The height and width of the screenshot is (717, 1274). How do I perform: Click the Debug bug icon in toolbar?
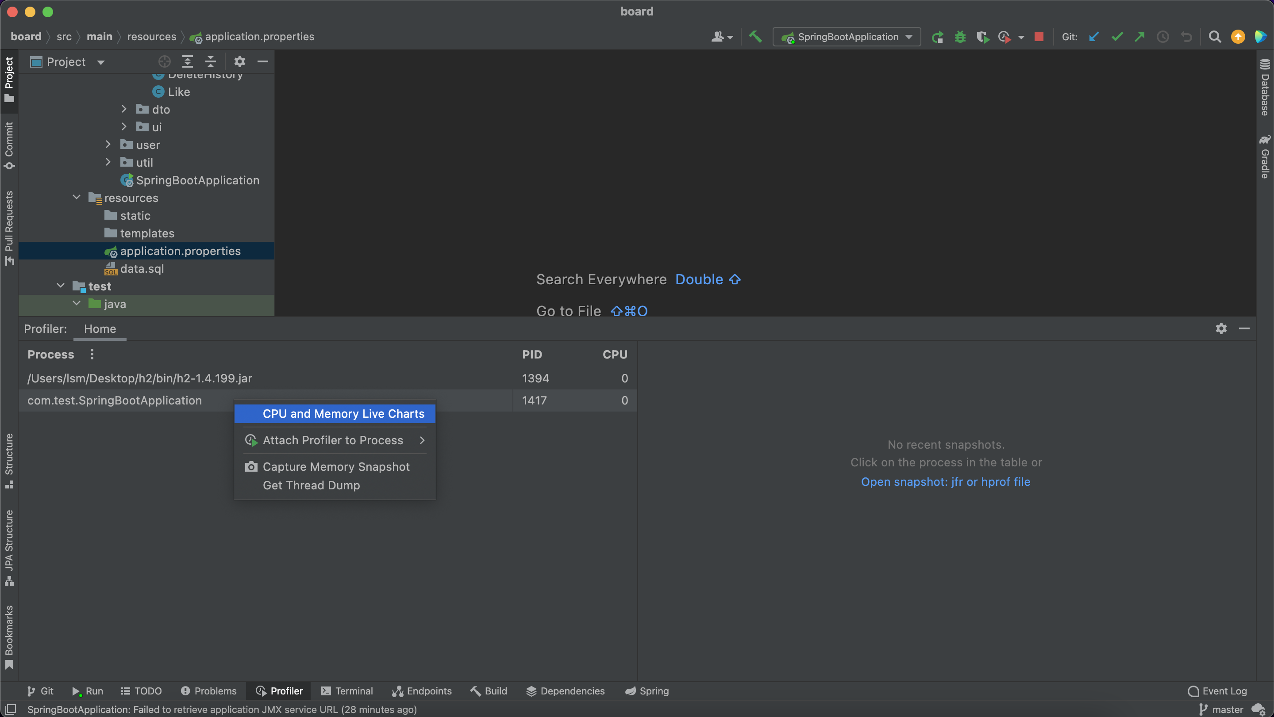[x=960, y=37]
